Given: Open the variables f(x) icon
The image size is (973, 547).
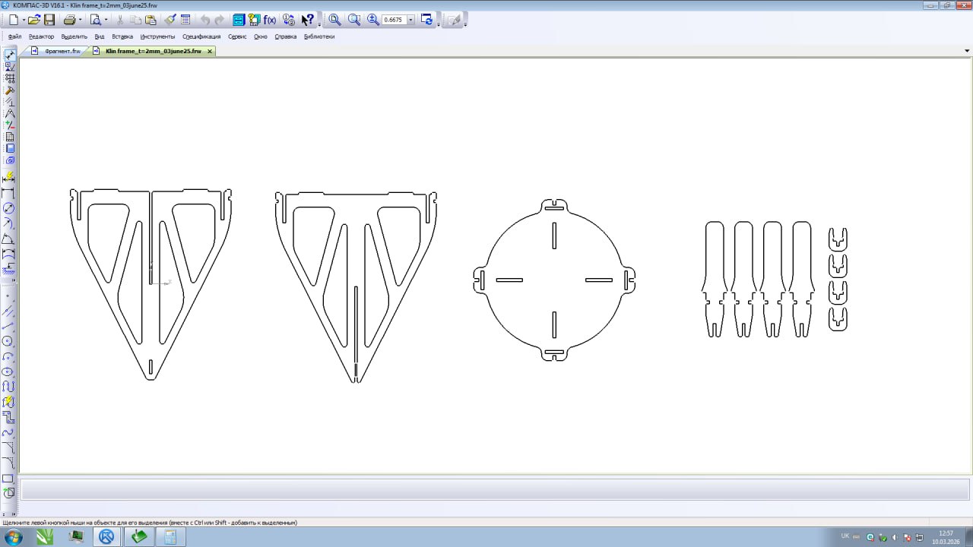Looking at the screenshot, I should click(269, 20).
